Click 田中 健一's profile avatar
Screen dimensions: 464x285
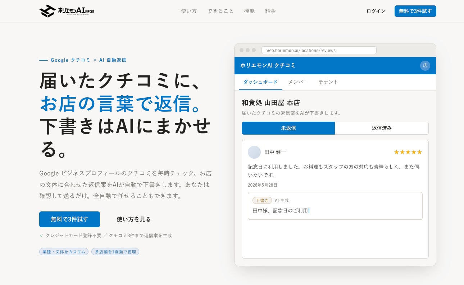click(x=254, y=152)
